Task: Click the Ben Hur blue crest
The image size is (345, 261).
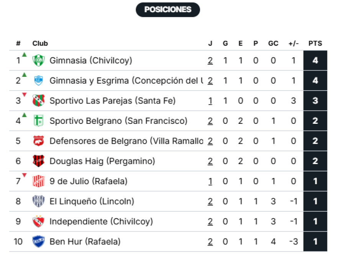Action: tap(38, 242)
